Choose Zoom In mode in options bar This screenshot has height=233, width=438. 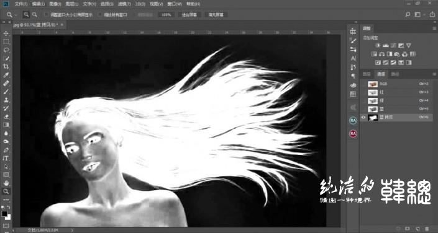pos(26,14)
